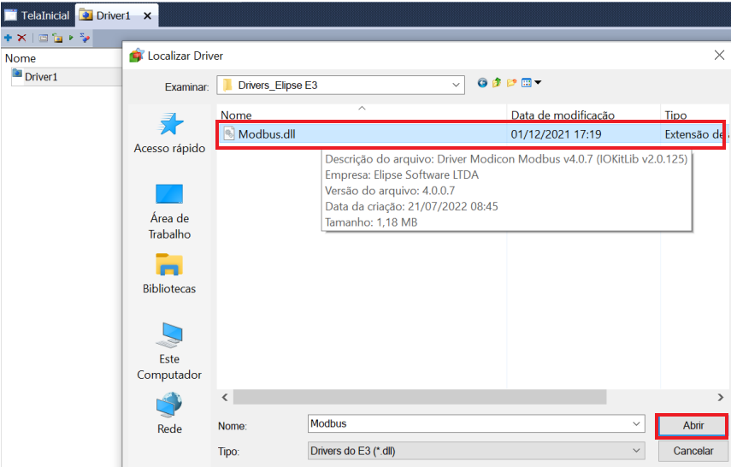
Task: Click the tag browser toolbar icon
Action: (85, 38)
